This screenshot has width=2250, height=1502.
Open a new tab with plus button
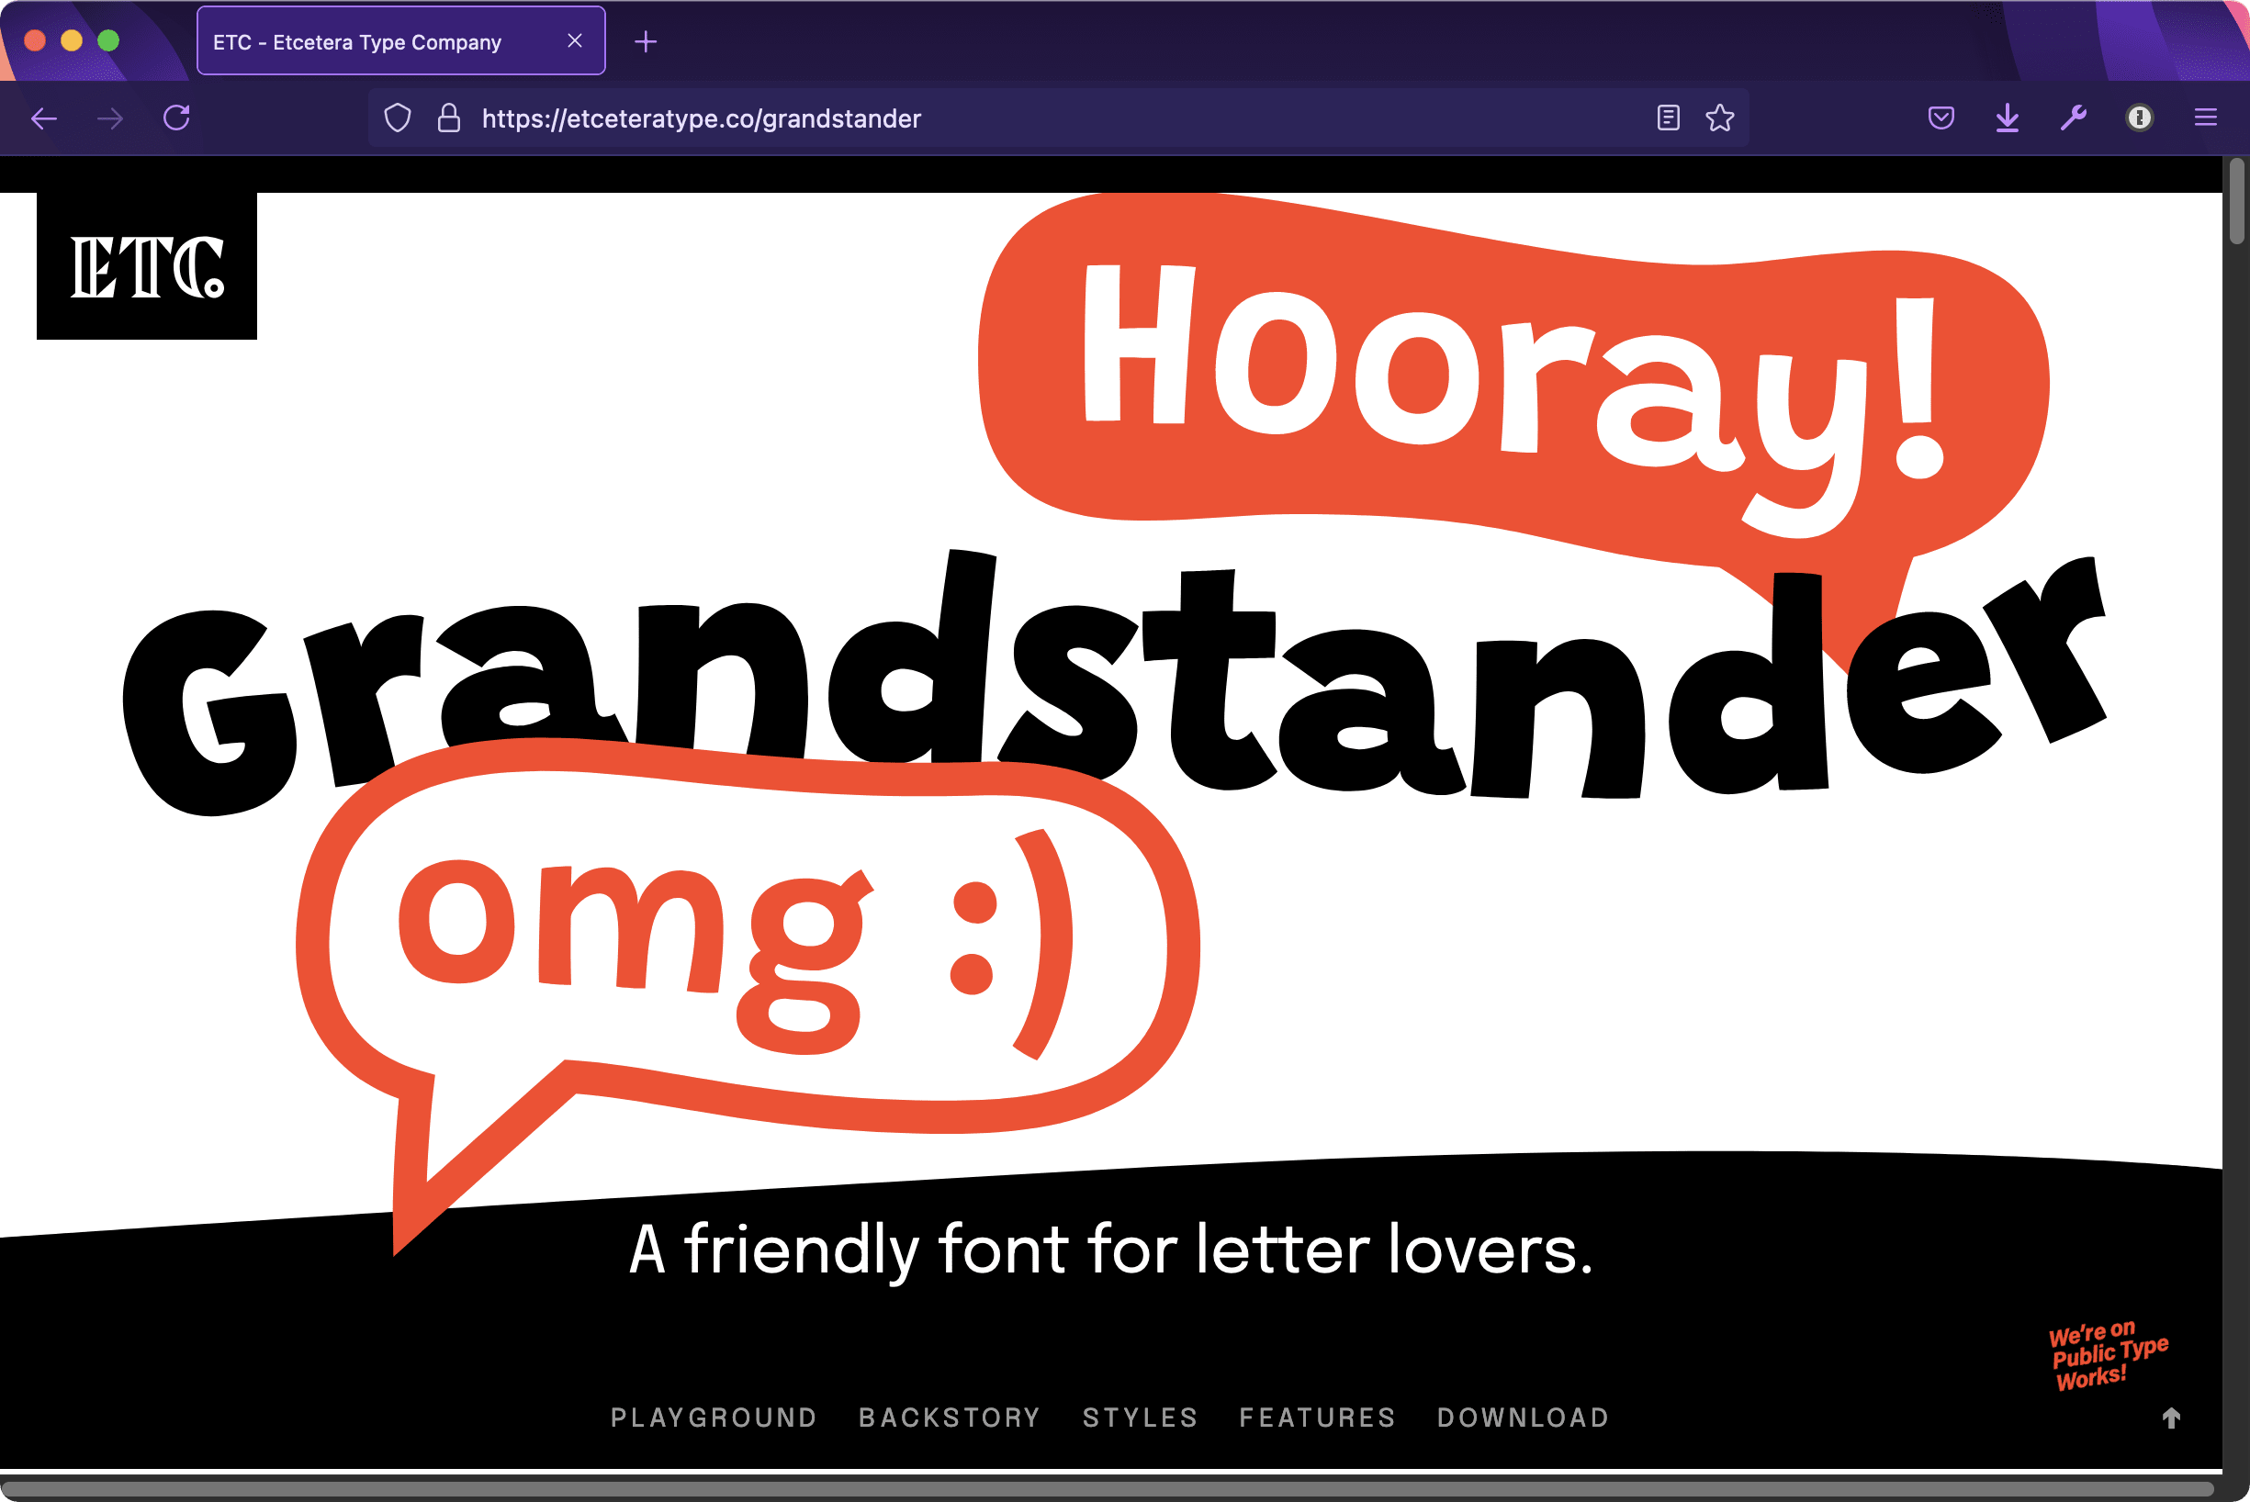coord(646,42)
